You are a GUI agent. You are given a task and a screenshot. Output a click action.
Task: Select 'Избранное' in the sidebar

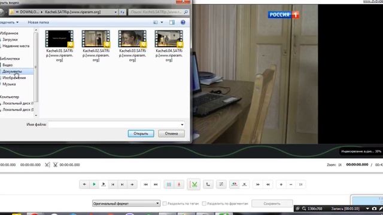[x=9, y=33]
